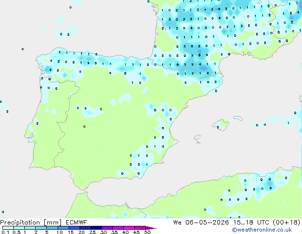Click the '(00+18)' forecast offset text
302x234 pixels.
tap(286, 222)
